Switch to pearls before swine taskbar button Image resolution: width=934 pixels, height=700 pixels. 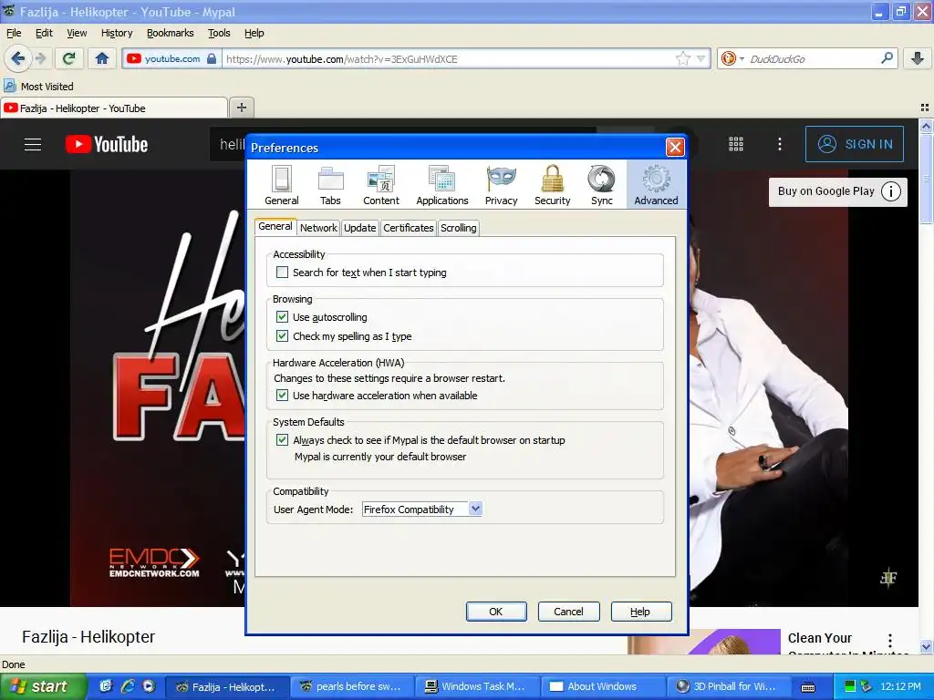click(351, 686)
